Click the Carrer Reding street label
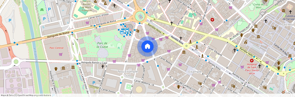295x97 pixels. (166, 61)
